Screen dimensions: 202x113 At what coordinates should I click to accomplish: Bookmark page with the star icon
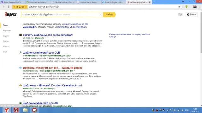point(179,7)
